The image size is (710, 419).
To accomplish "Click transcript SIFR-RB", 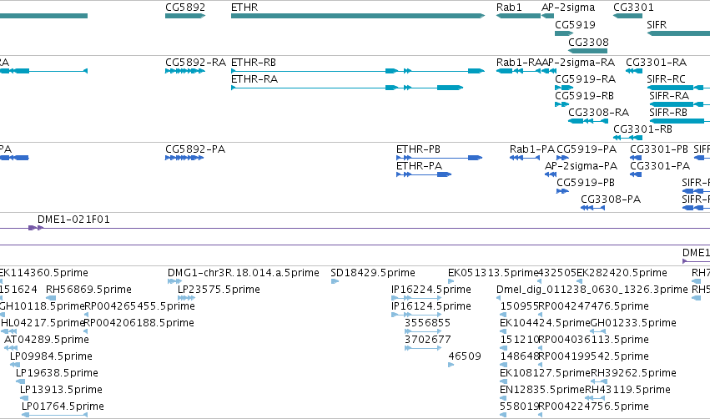I will coord(668,113).
